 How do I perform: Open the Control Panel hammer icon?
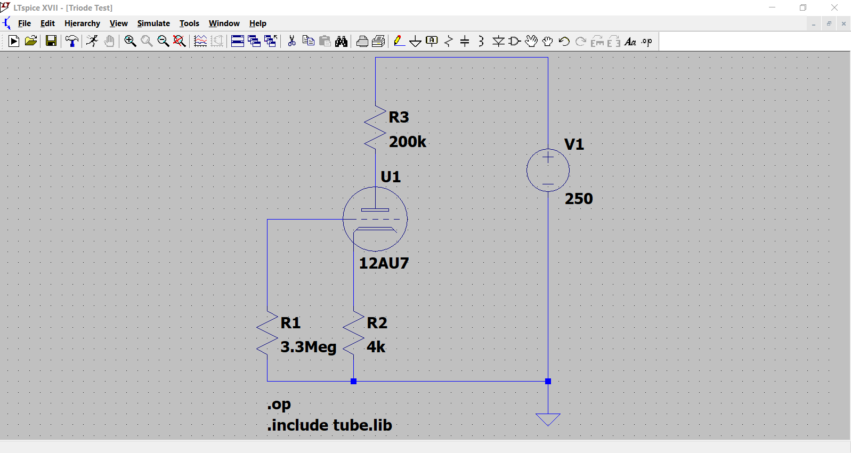point(72,41)
